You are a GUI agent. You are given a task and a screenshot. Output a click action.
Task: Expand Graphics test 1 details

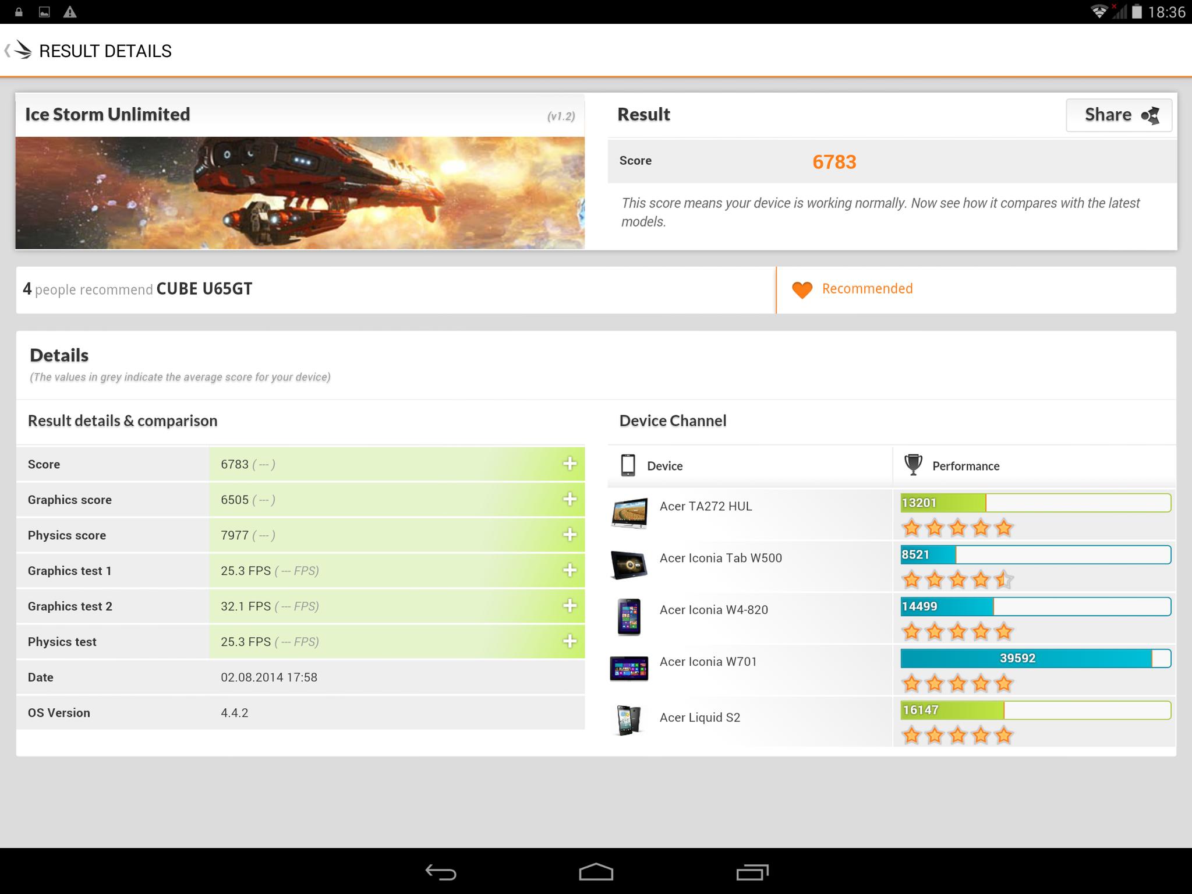[x=570, y=570]
